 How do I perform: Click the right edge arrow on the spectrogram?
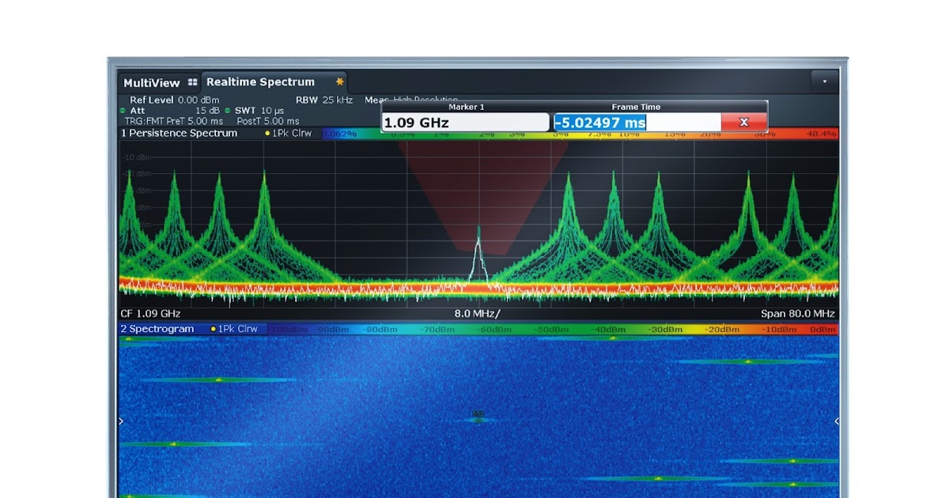pos(837,421)
